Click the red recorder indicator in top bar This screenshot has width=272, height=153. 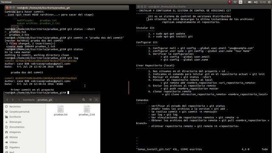pos(229,2)
